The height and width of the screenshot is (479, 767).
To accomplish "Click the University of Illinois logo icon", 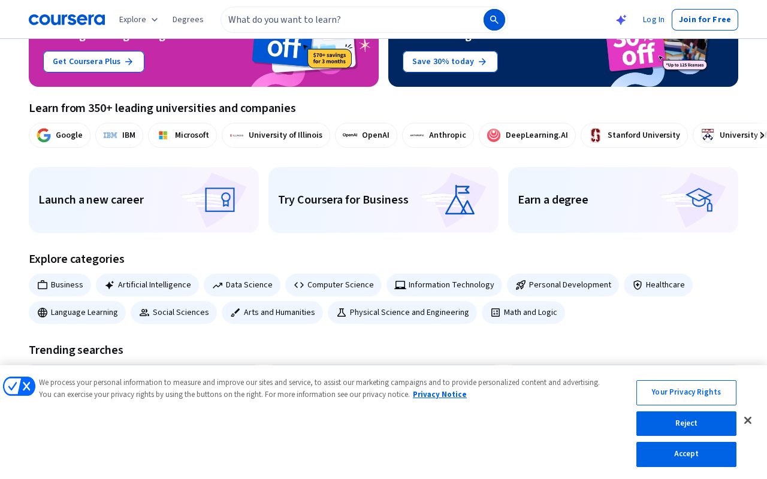I will click(x=237, y=135).
